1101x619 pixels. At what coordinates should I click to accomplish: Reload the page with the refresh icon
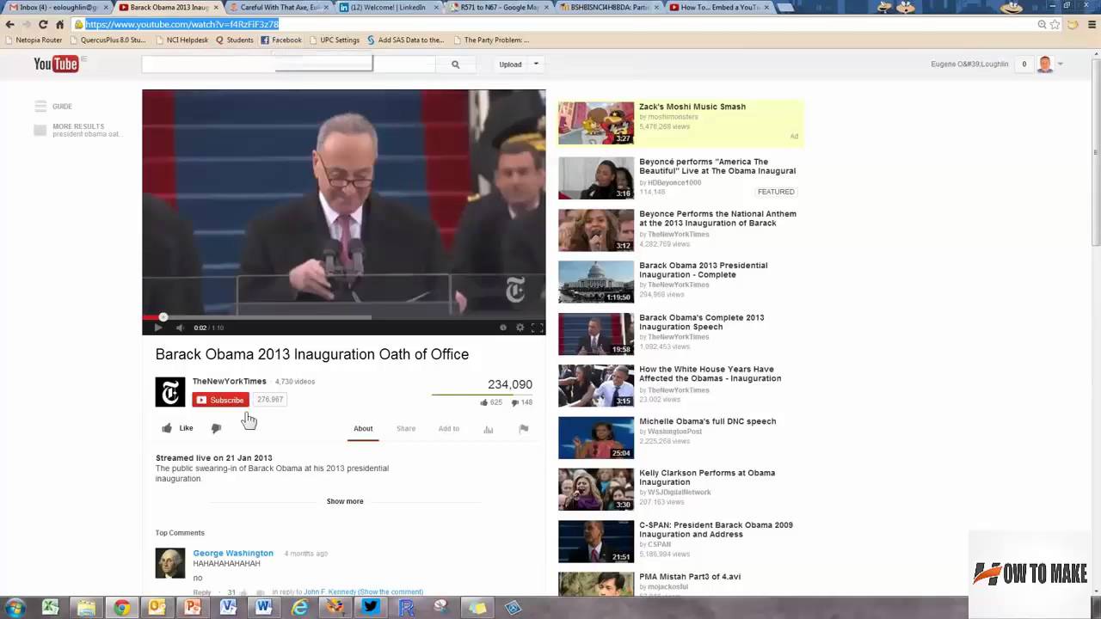pyautogui.click(x=43, y=24)
